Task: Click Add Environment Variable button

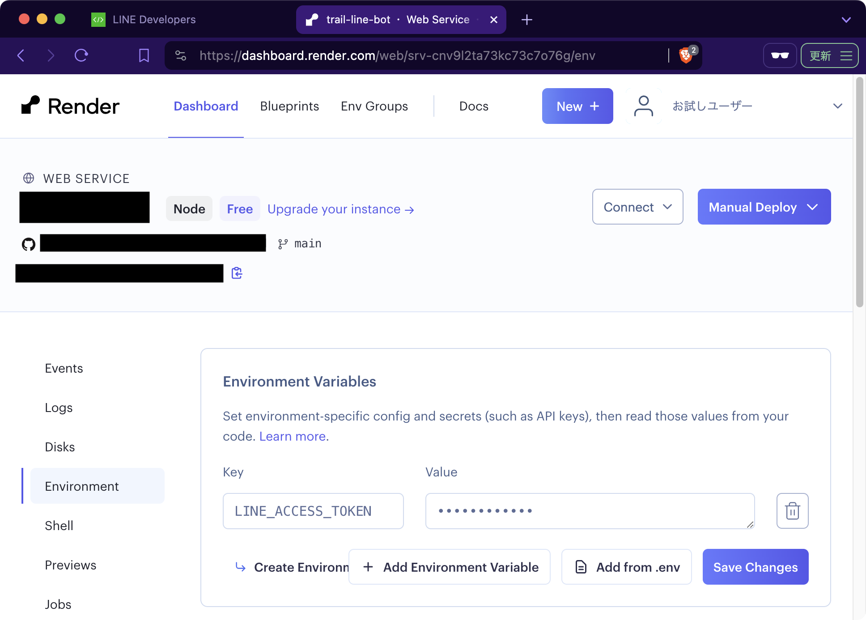Action: coord(449,567)
